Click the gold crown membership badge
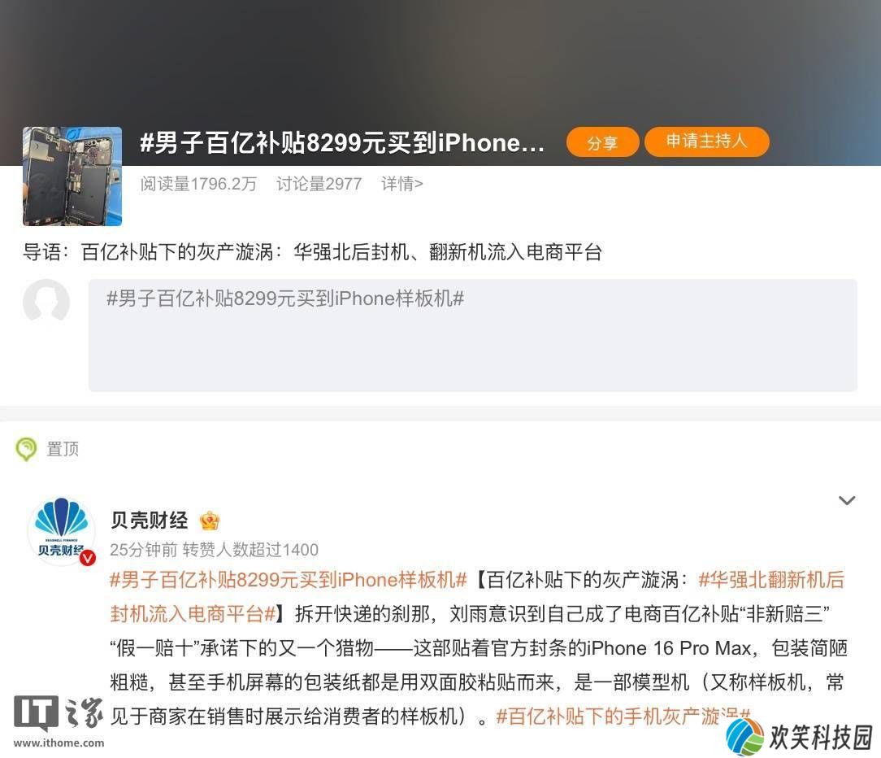This screenshot has height=758, width=881. click(x=210, y=521)
